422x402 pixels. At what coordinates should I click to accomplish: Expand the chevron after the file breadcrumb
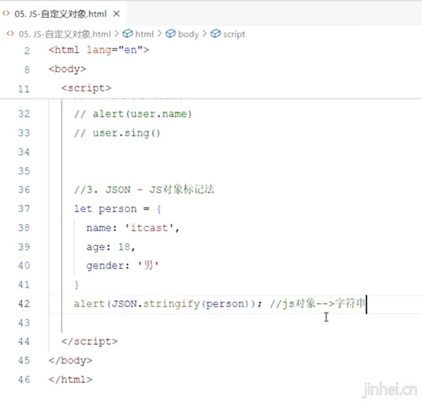[117, 34]
